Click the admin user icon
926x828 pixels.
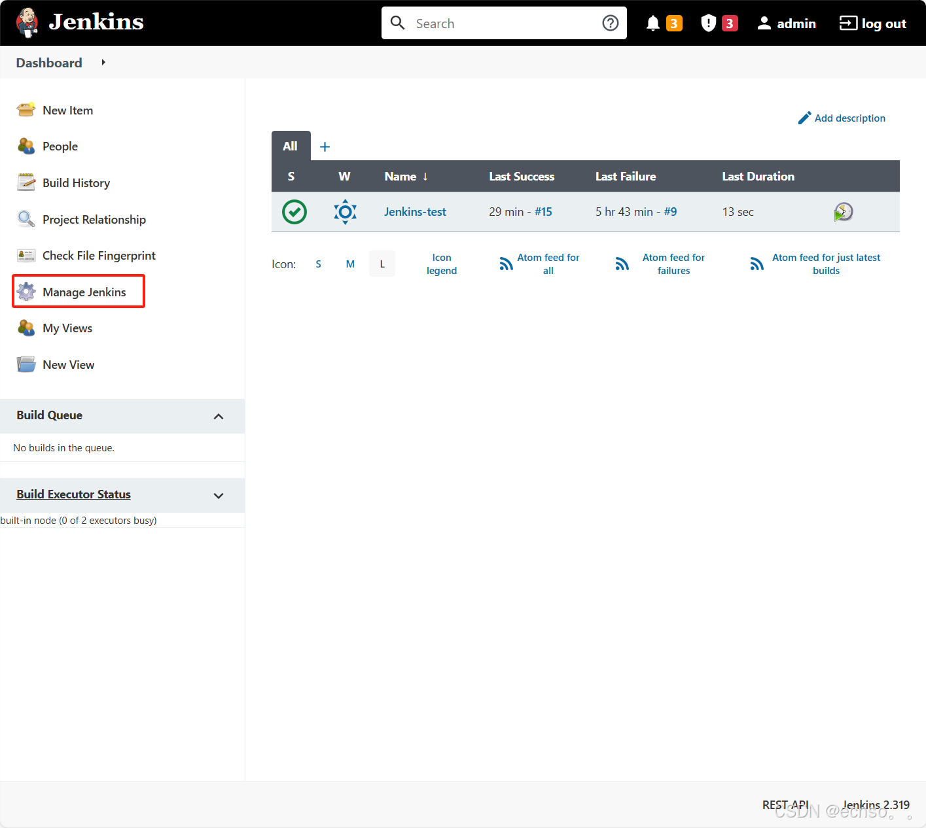click(x=764, y=24)
